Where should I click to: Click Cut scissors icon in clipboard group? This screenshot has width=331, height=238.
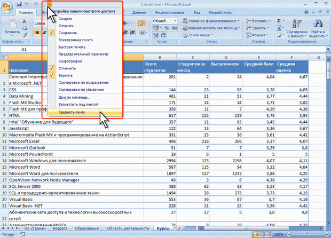(24, 21)
